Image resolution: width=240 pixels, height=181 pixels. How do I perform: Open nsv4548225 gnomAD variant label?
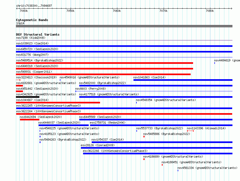[69, 128]
